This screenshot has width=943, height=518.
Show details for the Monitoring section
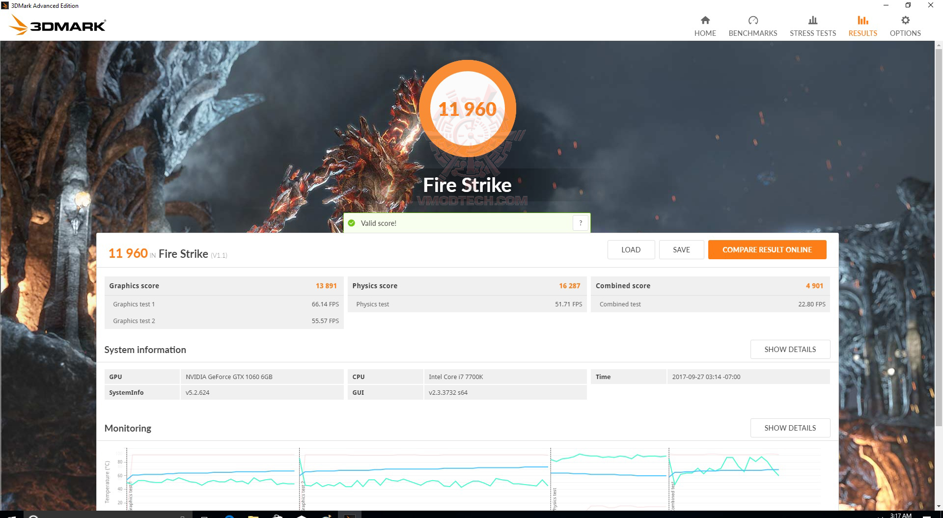(790, 428)
